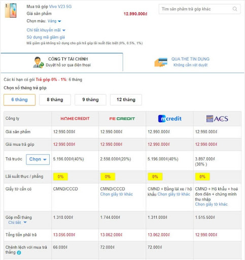The height and width of the screenshot is (260, 245).
Task: Click ACS prepayment 3.897.000₫ (30%)
Action: pos(205,161)
